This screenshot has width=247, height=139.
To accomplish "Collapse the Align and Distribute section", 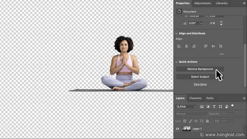I will [x=176, y=33].
